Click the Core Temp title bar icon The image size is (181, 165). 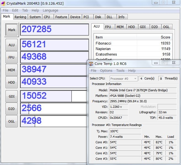pyautogui.click(x=91, y=64)
